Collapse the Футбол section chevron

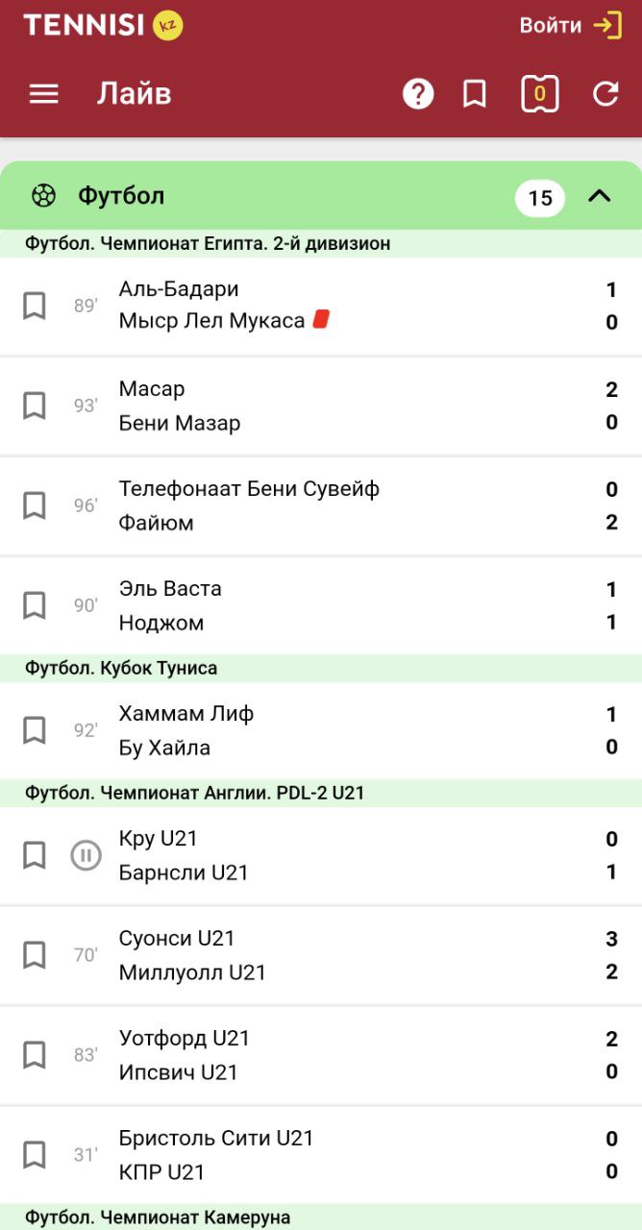tap(600, 196)
